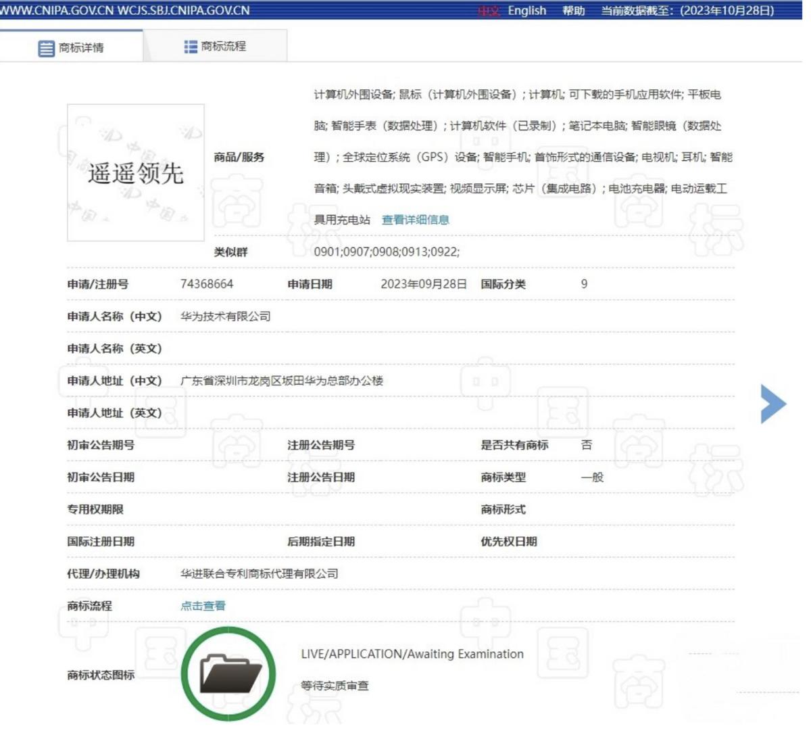Click the 申请人名称（中文） label
This screenshot has height=733, width=811.
click(114, 316)
